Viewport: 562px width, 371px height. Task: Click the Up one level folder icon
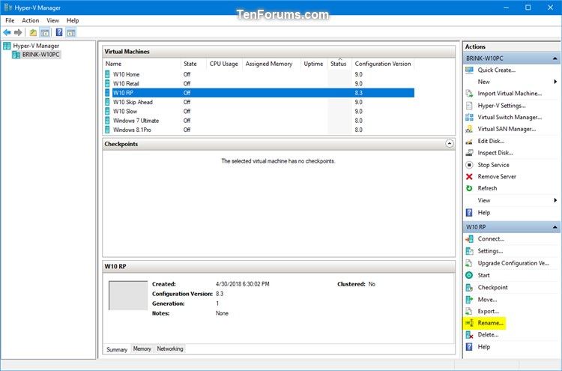point(33,33)
